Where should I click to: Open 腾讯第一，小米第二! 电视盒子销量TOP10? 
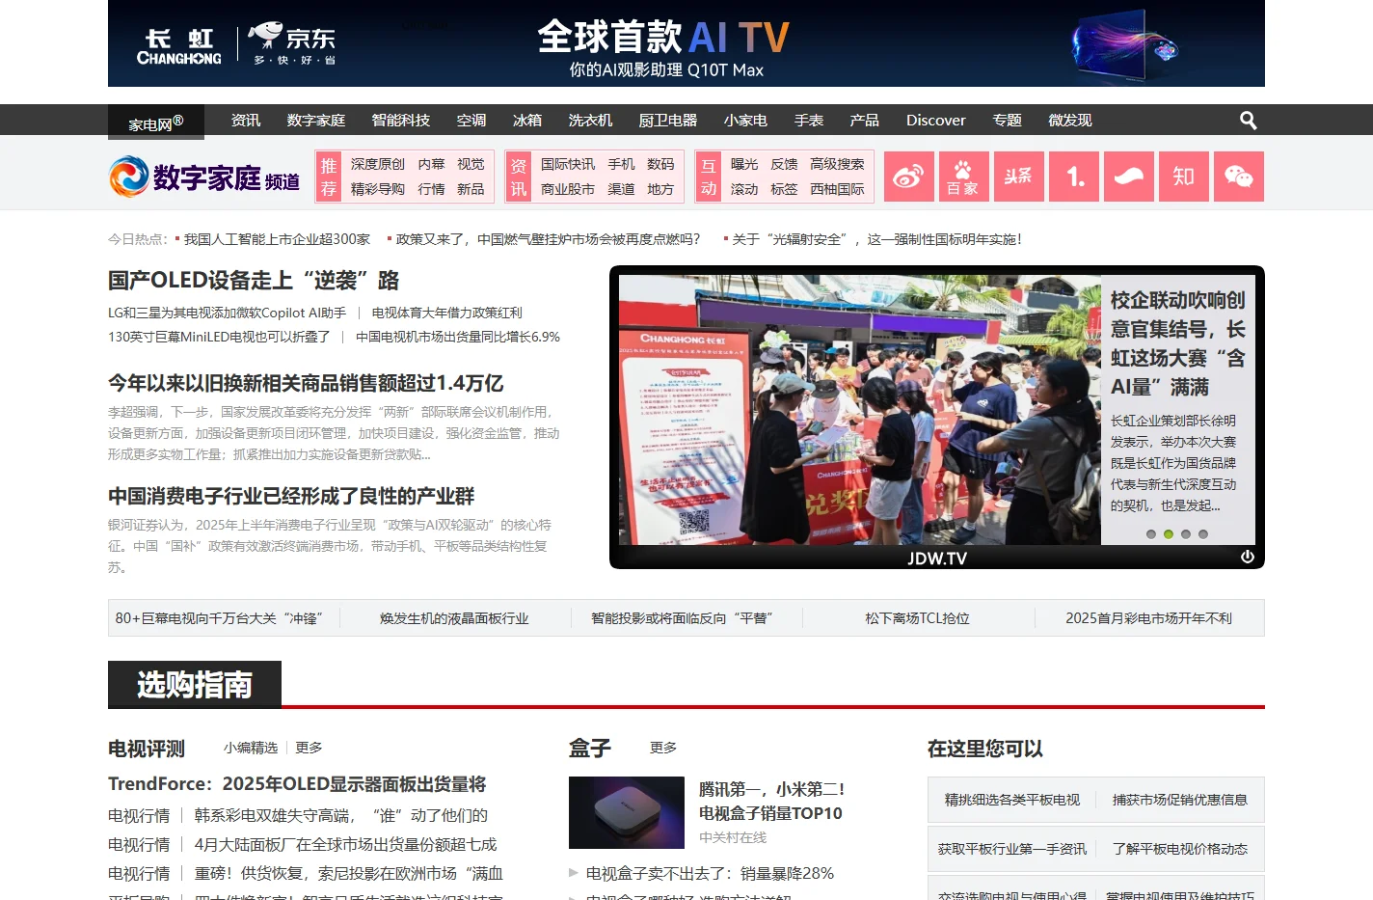pos(771,801)
